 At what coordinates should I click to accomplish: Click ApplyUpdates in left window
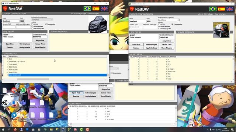25,47
